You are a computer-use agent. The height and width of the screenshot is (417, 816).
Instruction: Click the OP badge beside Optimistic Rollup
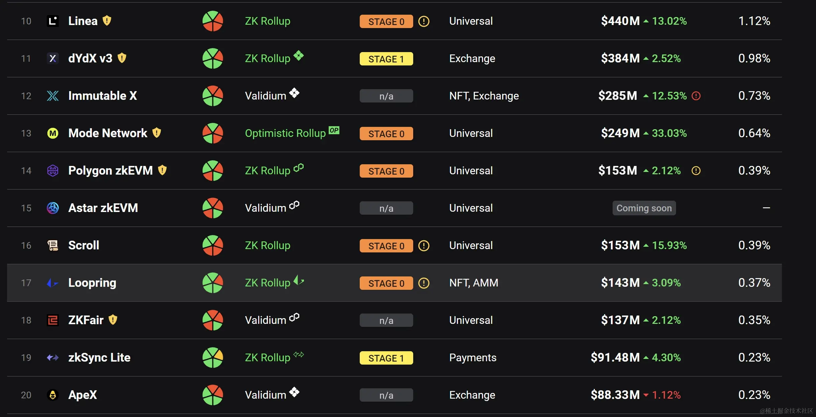334,130
